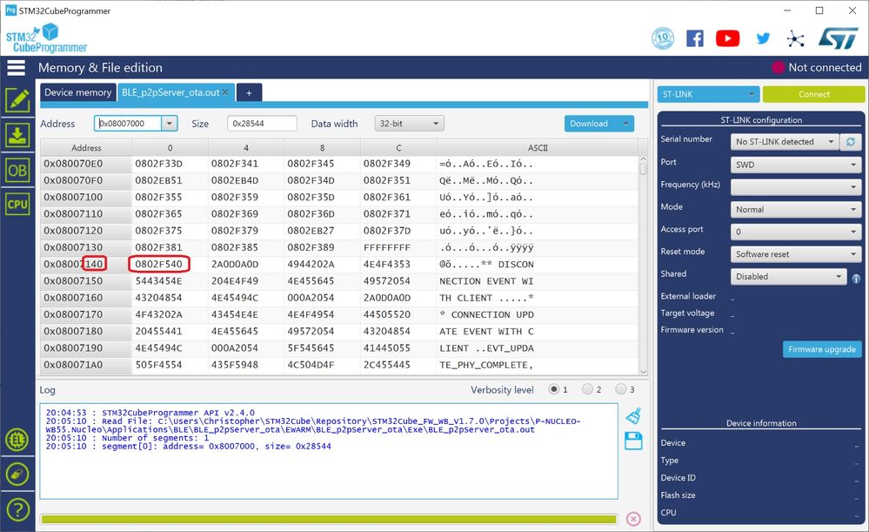Click the ST logo

point(838,38)
